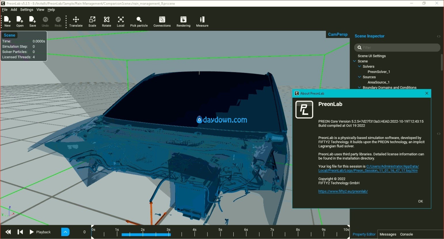The image size is (444, 239).
Task: Collapse the Scene tree node
Action: (355, 61)
